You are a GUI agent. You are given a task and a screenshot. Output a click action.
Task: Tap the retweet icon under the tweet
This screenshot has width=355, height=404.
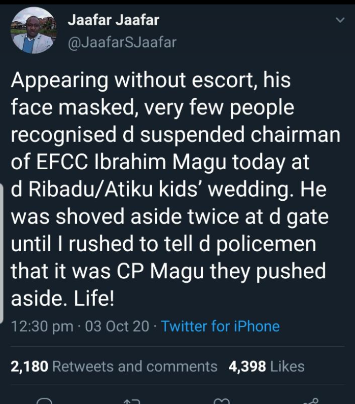[132, 401]
